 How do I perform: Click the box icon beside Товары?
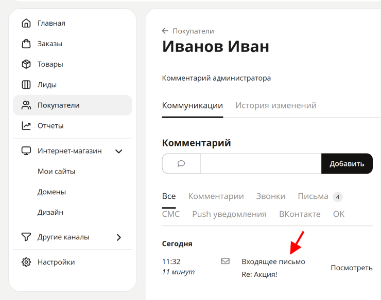pos(26,64)
